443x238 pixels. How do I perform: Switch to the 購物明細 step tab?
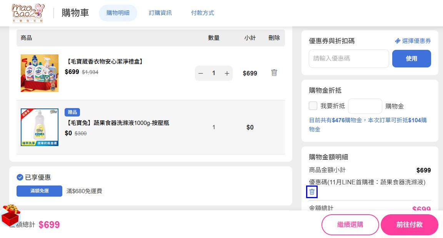[118, 13]
